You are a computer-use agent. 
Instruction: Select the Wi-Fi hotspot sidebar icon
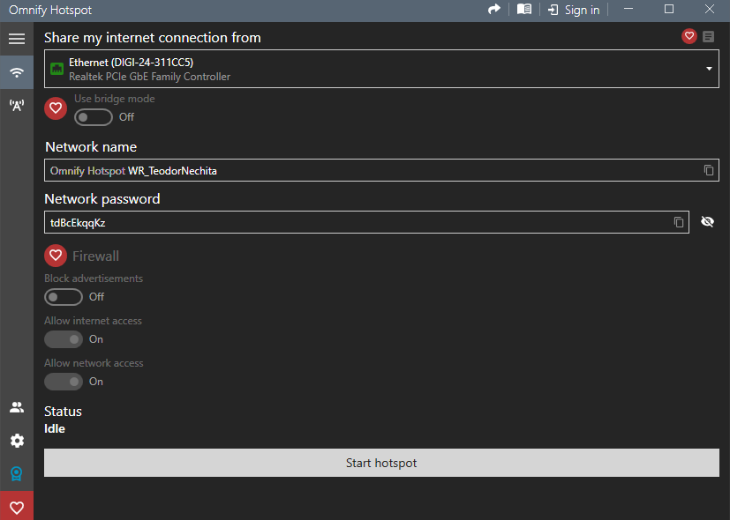tap(17, 72)
